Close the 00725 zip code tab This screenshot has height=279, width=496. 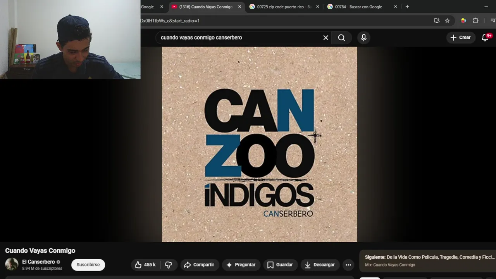point(317,7)
